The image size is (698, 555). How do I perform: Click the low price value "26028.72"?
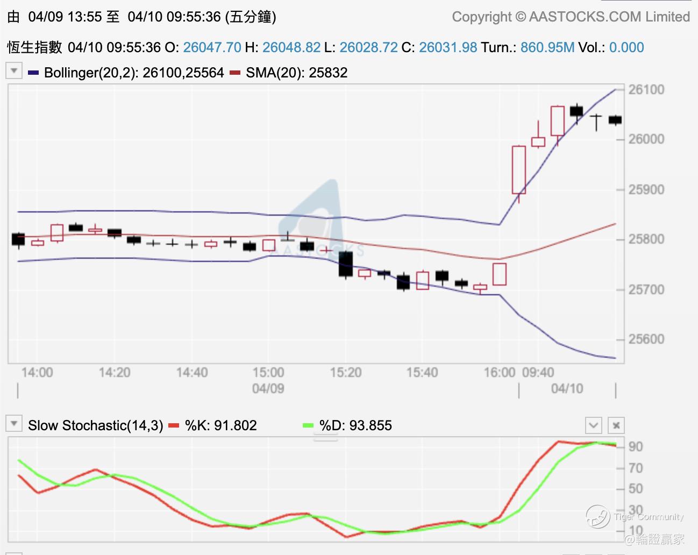tap(369, 47)
